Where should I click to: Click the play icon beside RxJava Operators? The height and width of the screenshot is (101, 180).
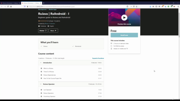pyautogui.click(x=41, y=93)
